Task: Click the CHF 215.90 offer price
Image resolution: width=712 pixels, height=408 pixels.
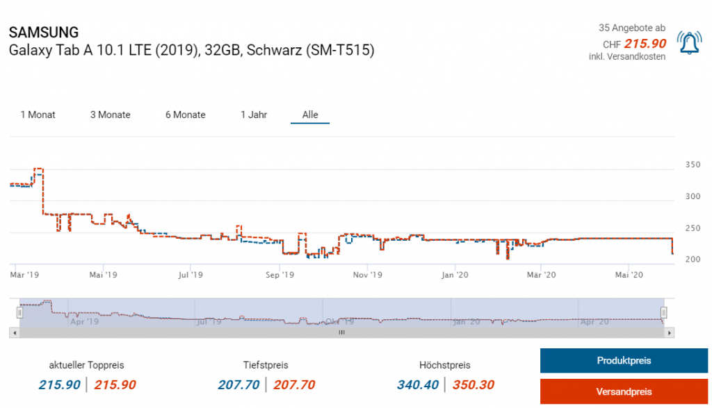Action: (x=645, y=44)
